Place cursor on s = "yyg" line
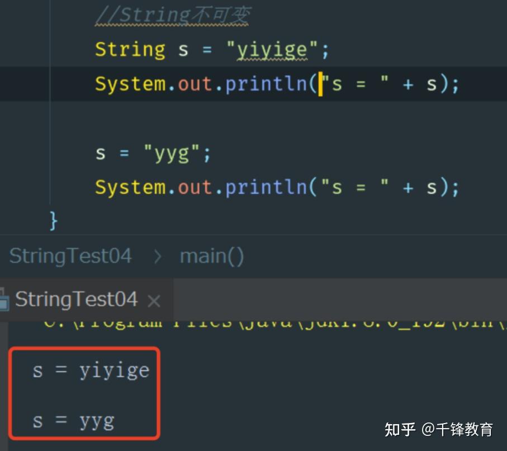Screen dimensions: 507x451 coord(153,154)
